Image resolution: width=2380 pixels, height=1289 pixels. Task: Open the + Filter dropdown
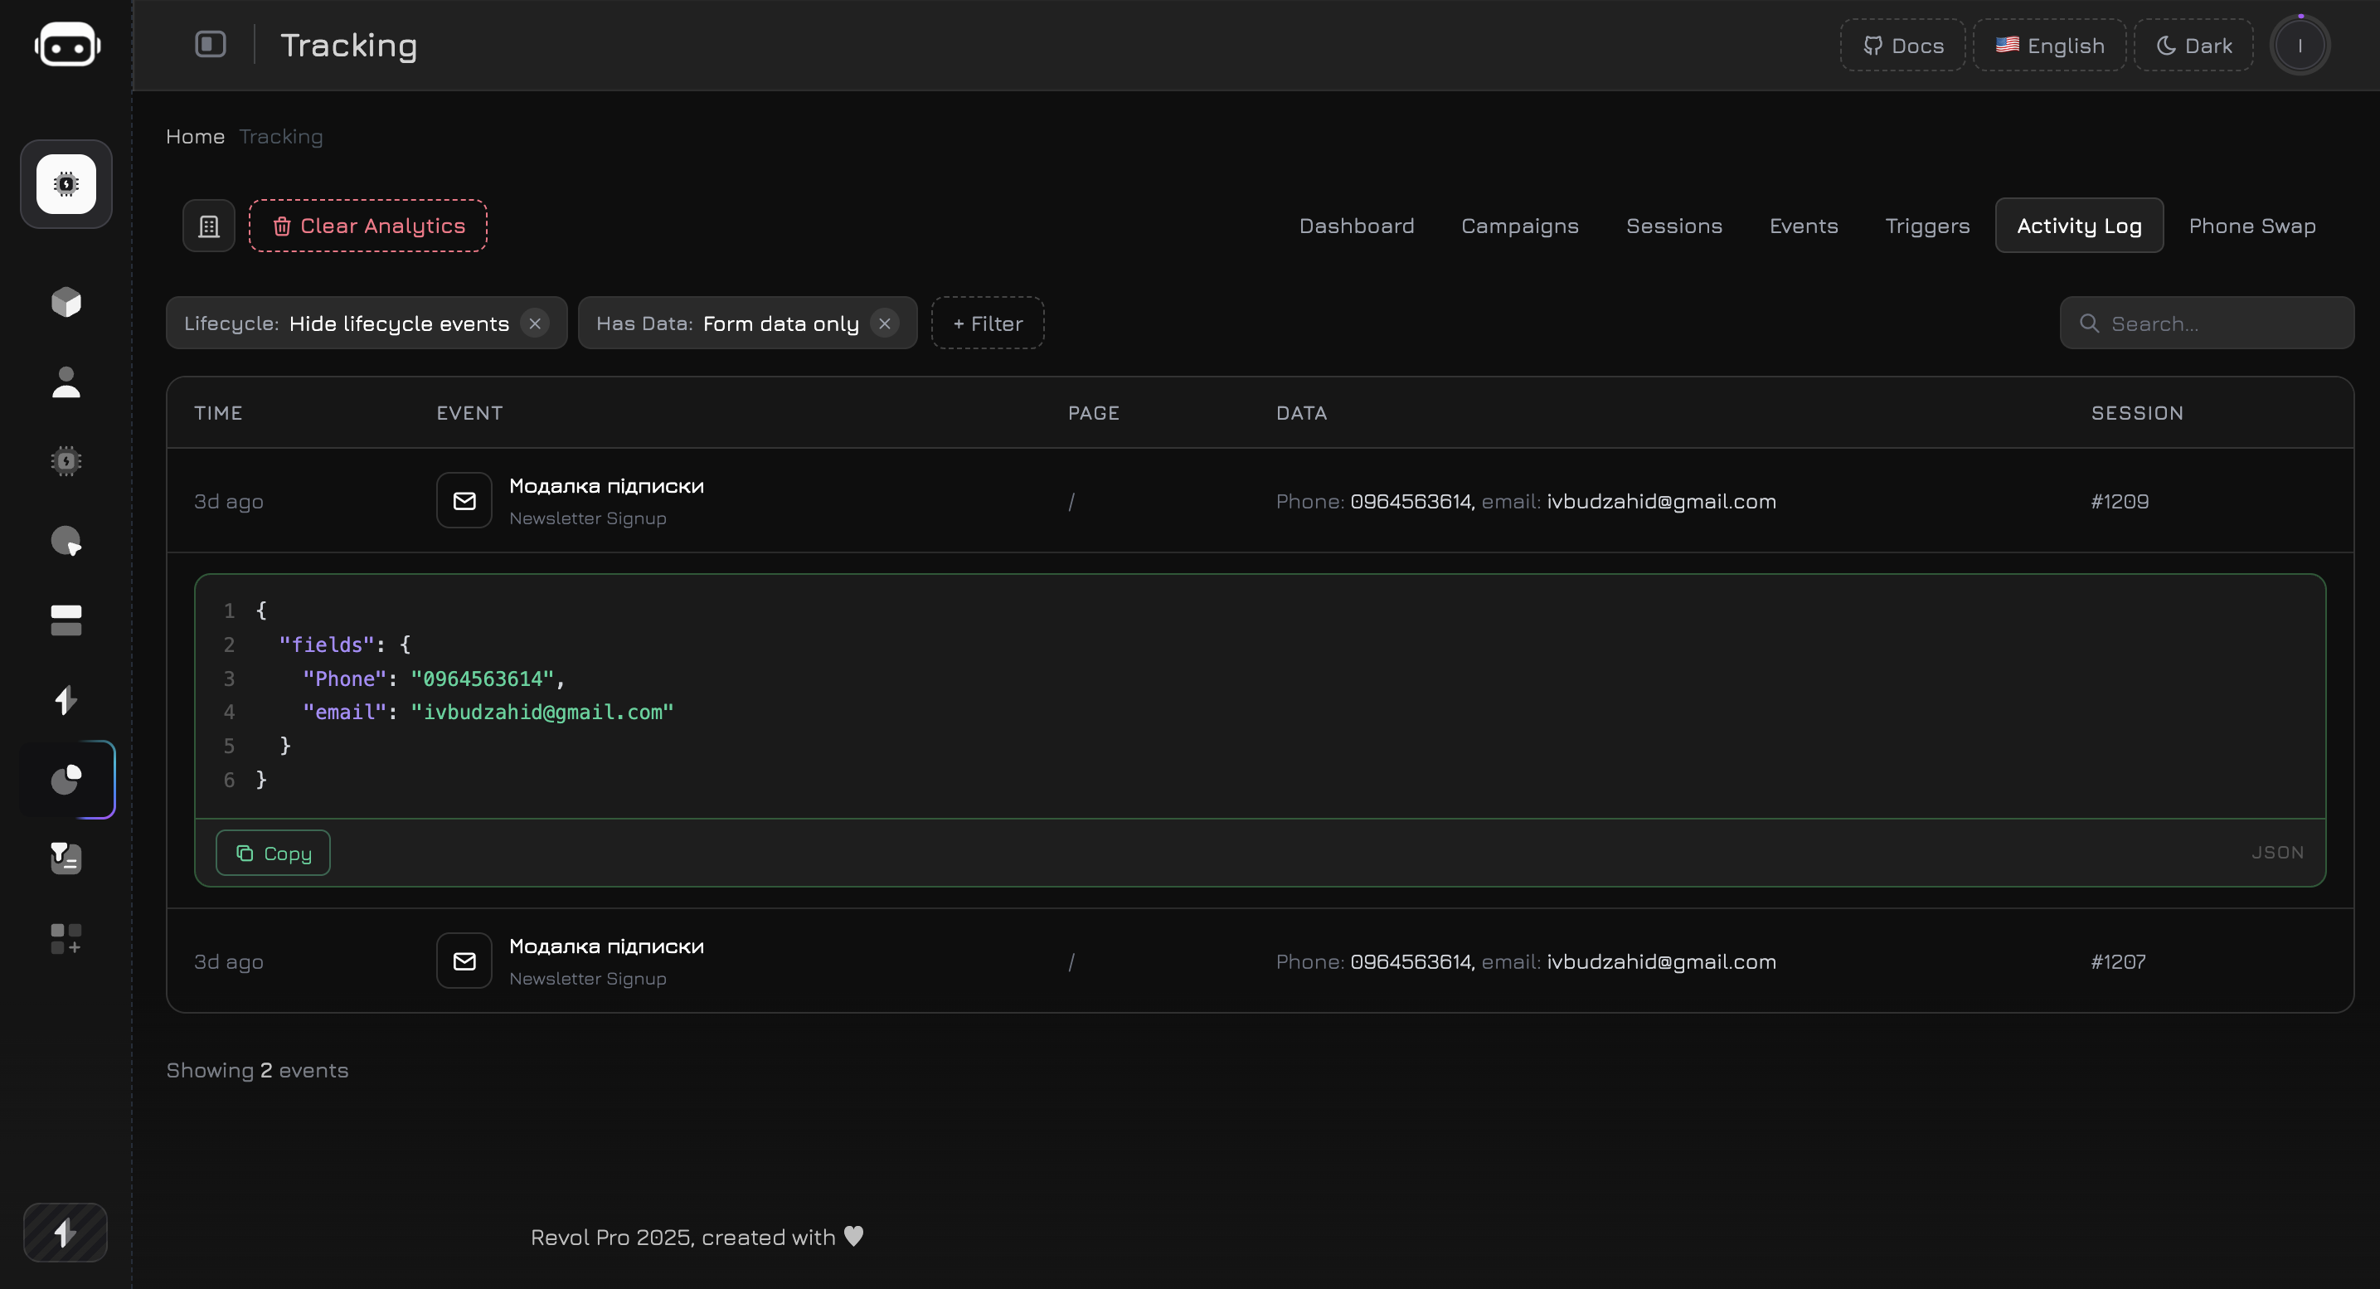(x=988, y=323)
